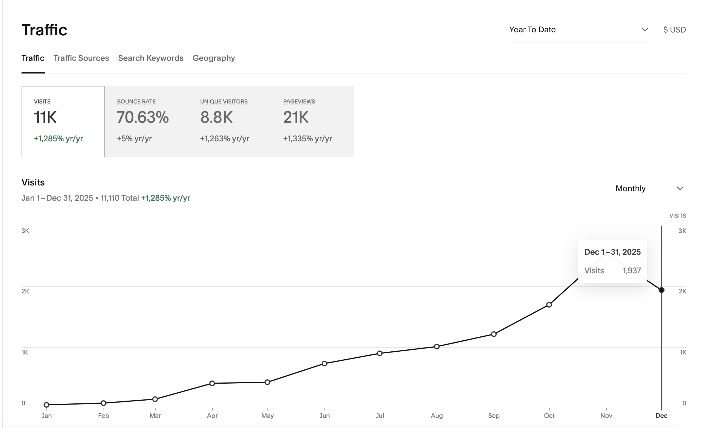Expand the Monthly interval dropdown
Viewport: 705px width, 428px height.
pyautogui.click(x=644, y=189)
